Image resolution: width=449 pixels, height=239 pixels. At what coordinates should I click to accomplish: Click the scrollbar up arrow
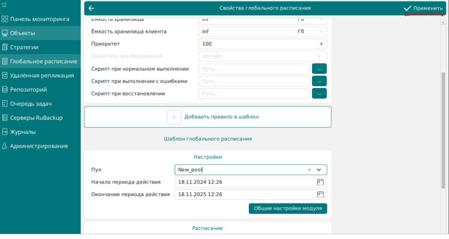pyautogui.click(x=443, y=22)
